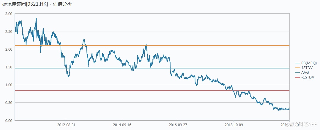The image size is (320, 130).
Task: Select the 2014-09-16 date axis label
Action: 122,125
